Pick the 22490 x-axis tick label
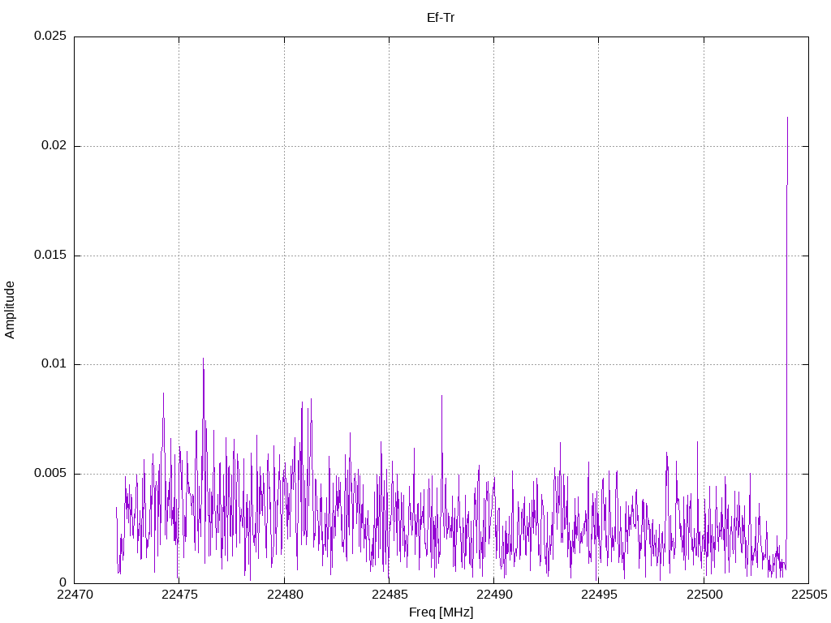Viewport: 831px width, 623px height. 493,595
